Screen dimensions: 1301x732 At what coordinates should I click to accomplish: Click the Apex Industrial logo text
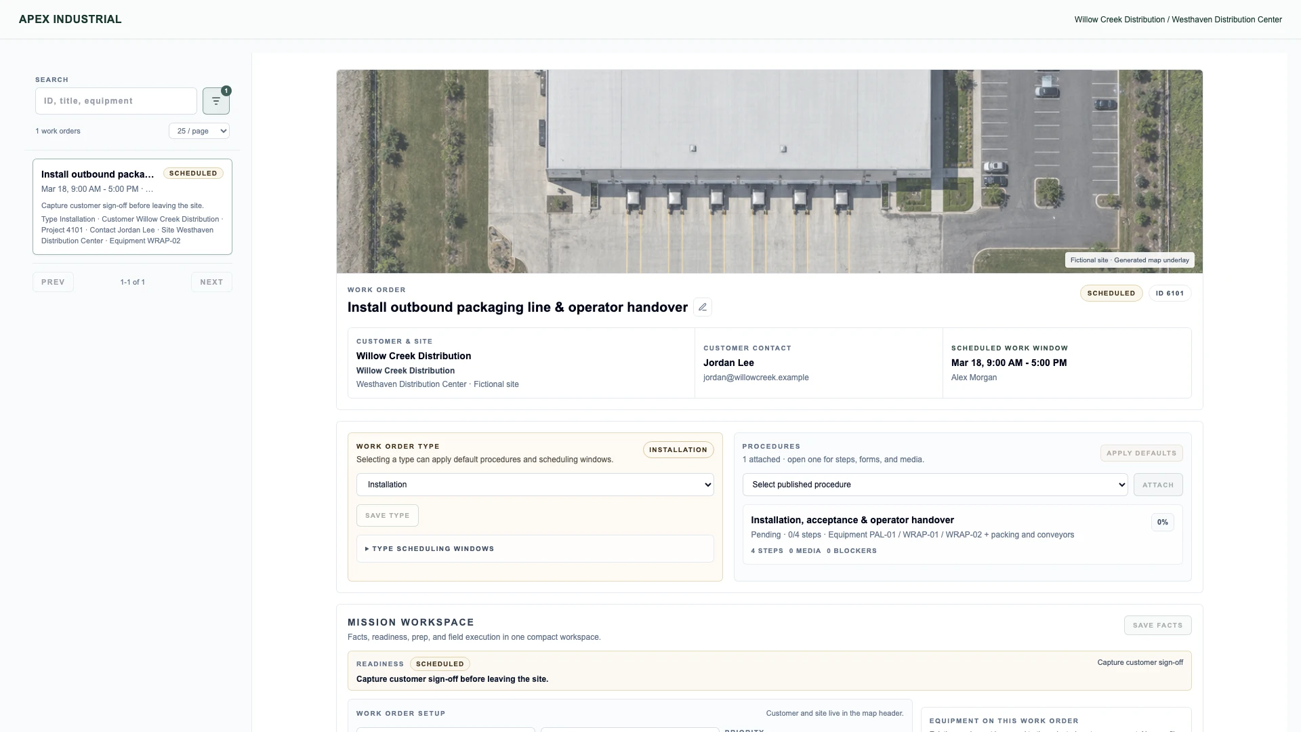point(70,19)
